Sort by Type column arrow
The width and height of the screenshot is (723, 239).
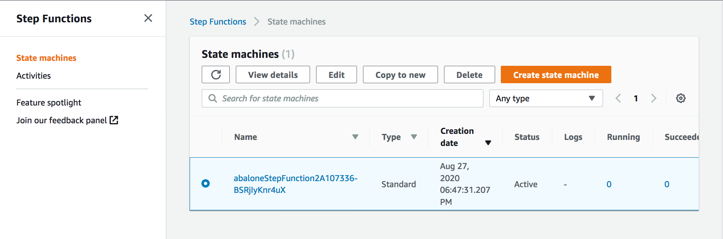click(x=414, y=137)
